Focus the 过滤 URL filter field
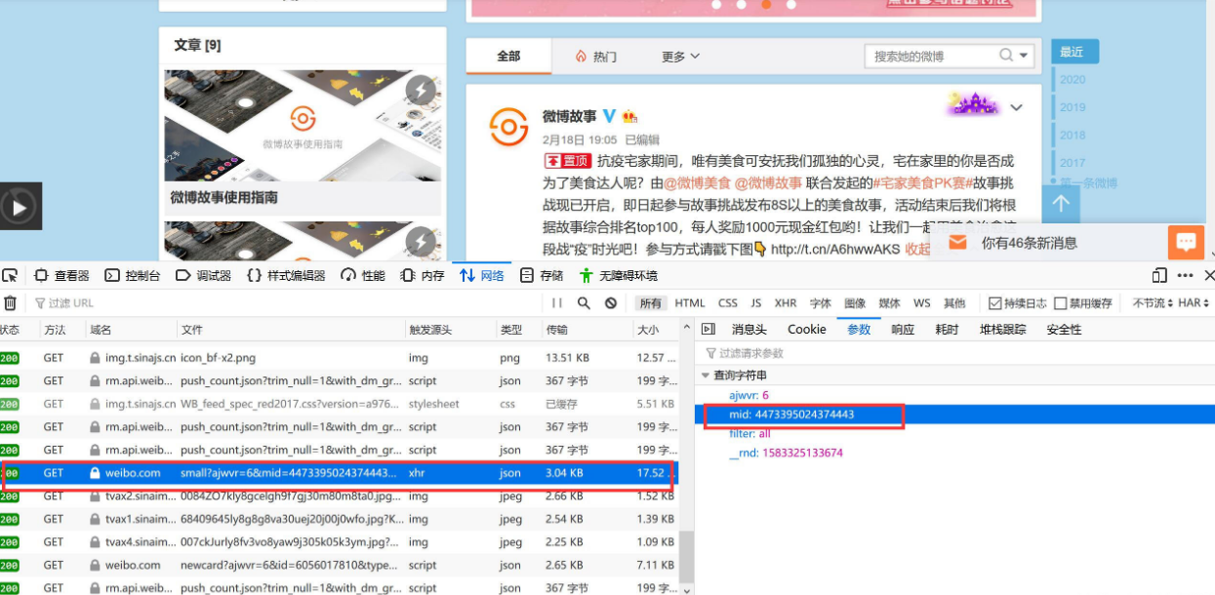 click(283, 303)
